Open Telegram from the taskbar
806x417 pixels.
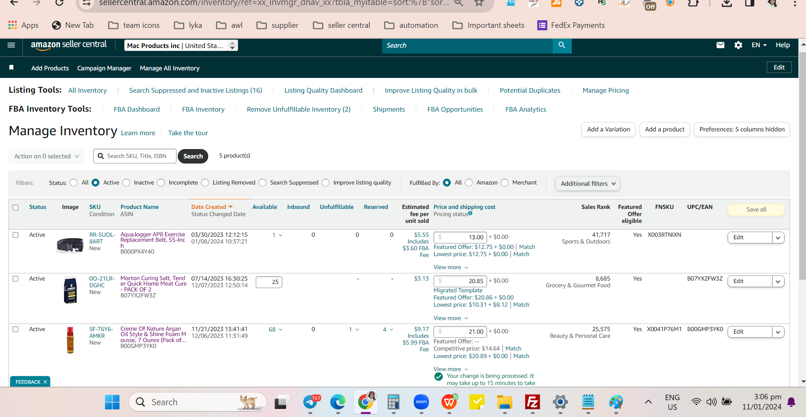tap(311, 402)
